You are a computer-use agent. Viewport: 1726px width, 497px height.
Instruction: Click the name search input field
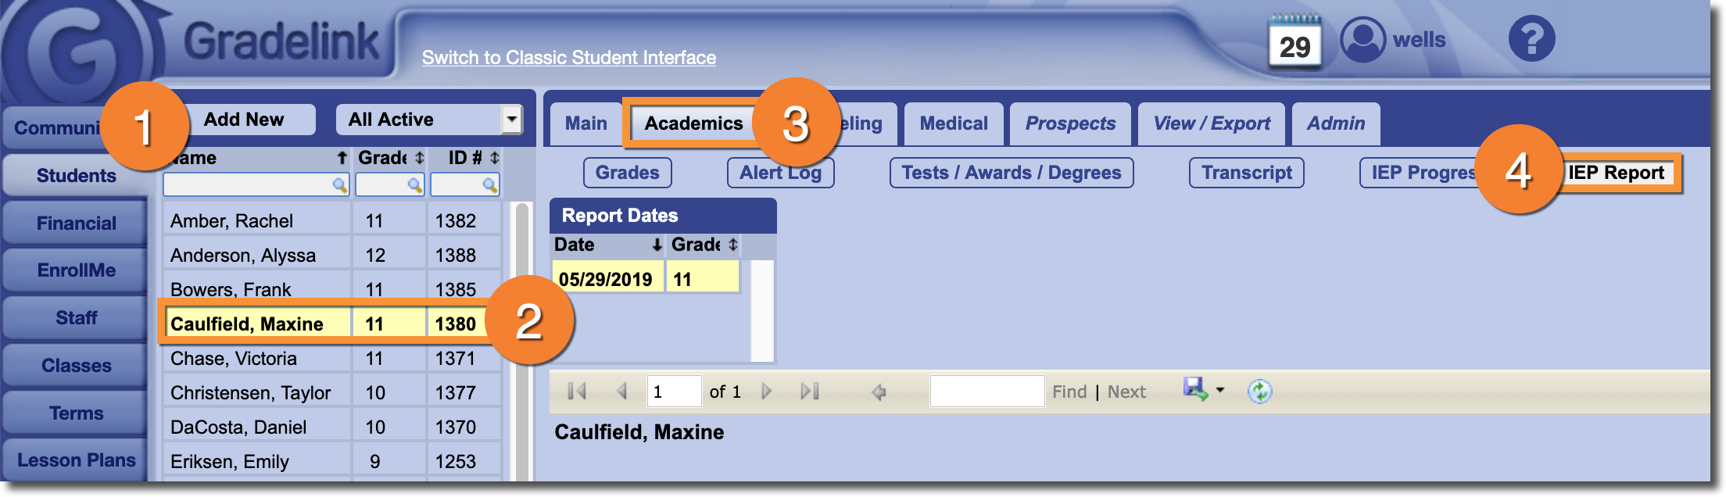[x=249, y=185]
